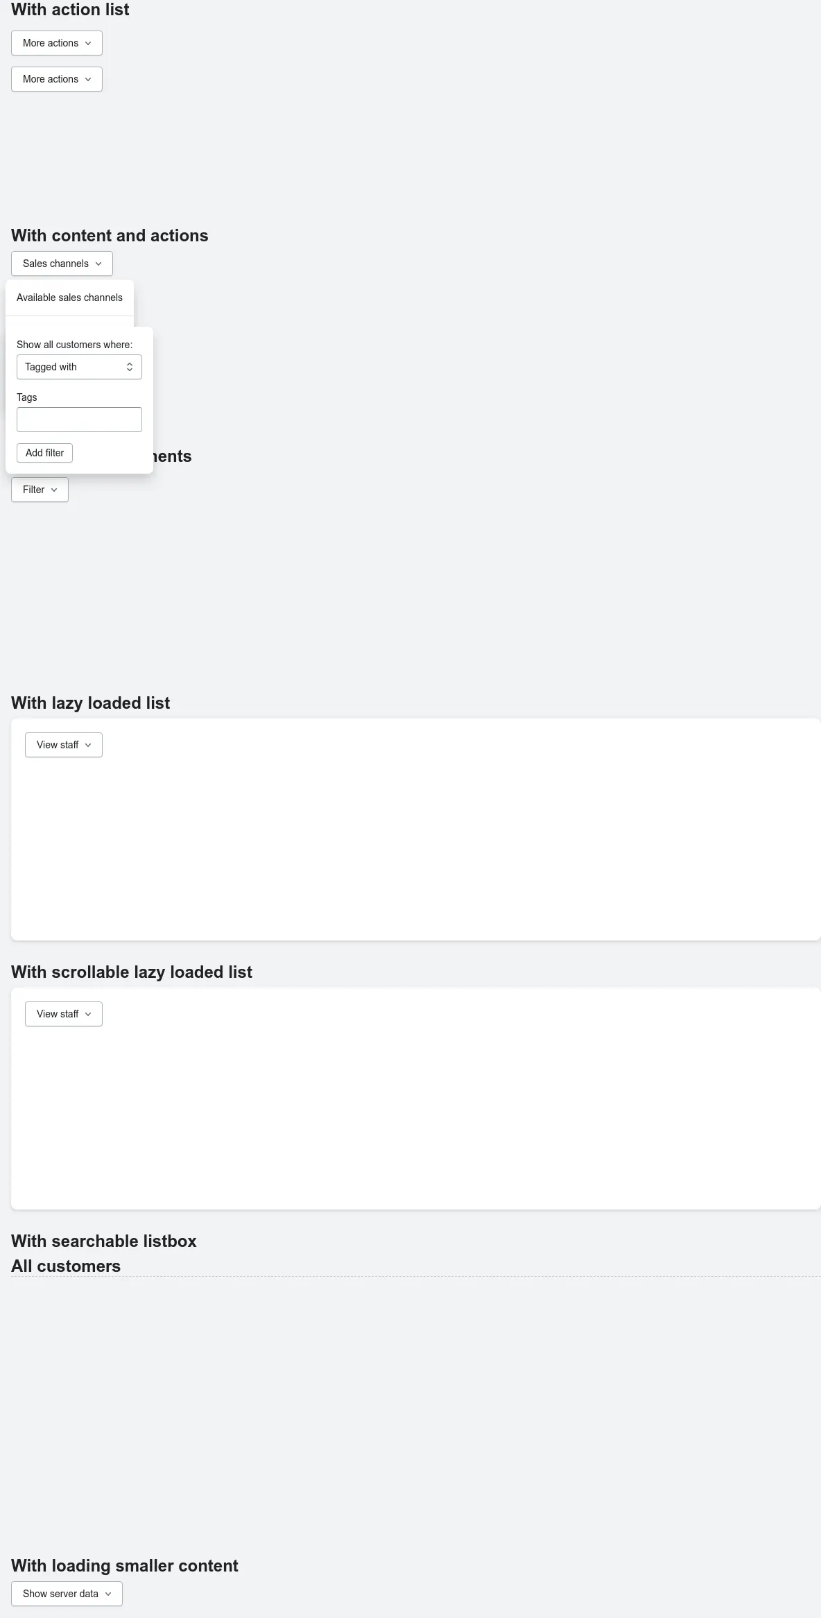Click the chevron icon beside Sales channels
This screenshot has width=821, height=1618.
pyautogui.click(x=98, y=264)
